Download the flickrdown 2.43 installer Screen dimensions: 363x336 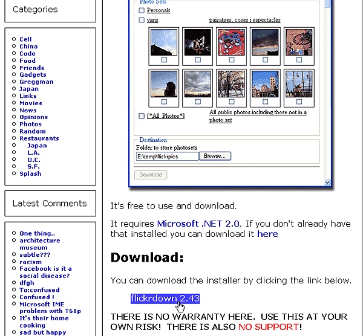165,299
